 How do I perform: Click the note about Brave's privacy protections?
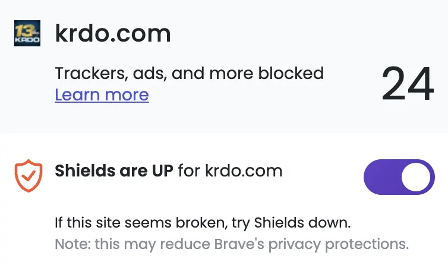point(232,244)
